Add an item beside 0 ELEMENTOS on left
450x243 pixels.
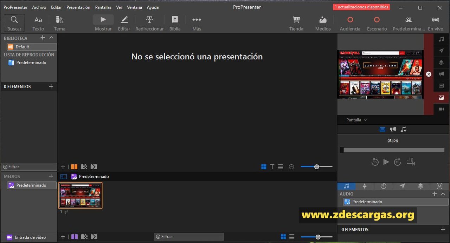coord(51,86)
